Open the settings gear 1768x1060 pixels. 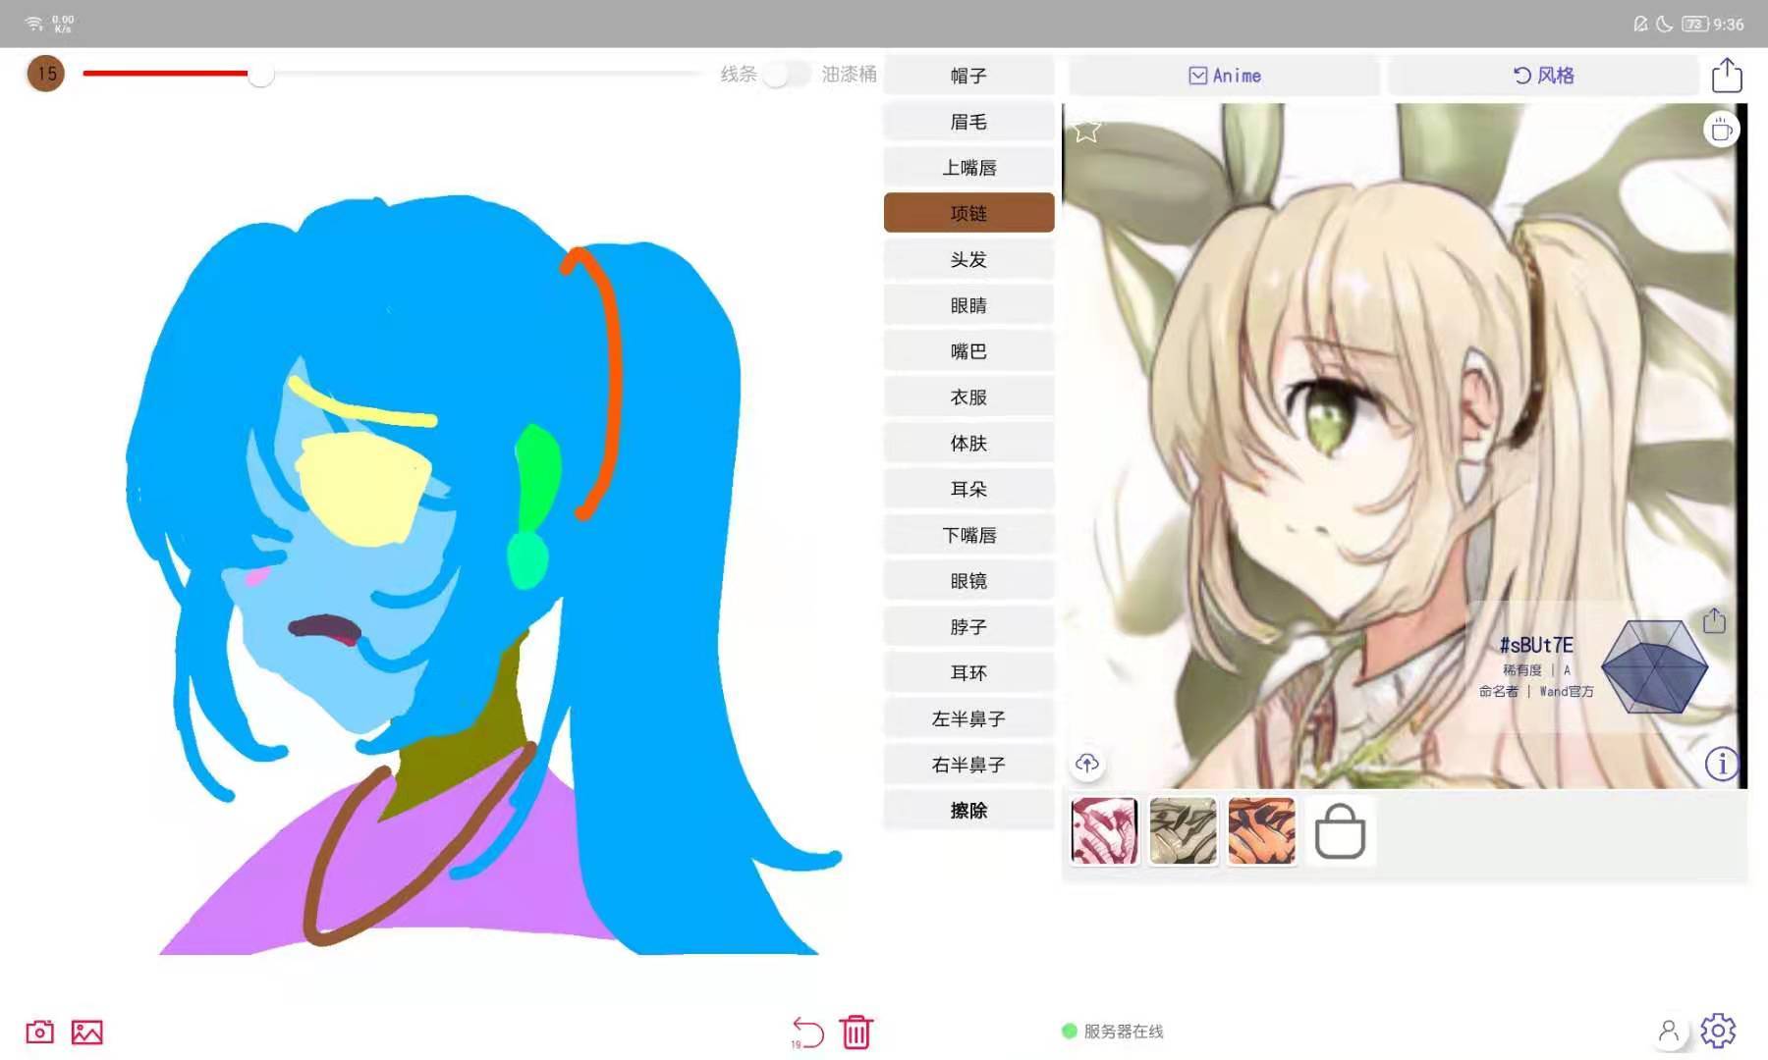pyautogui.click(x=1718, y=1031)
